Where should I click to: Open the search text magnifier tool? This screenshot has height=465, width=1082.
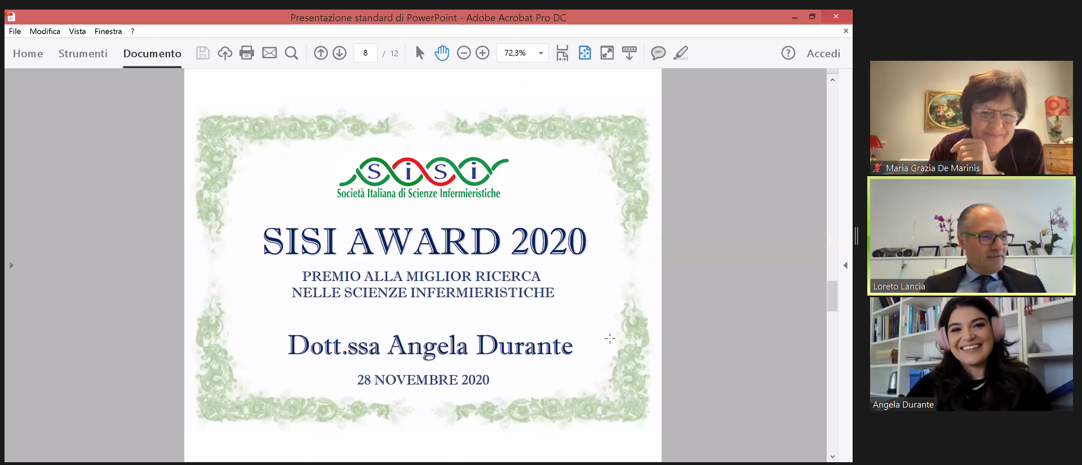[291, 53]
